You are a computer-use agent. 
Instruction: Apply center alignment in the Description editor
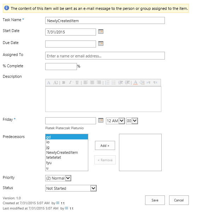(x=92, y=82)
